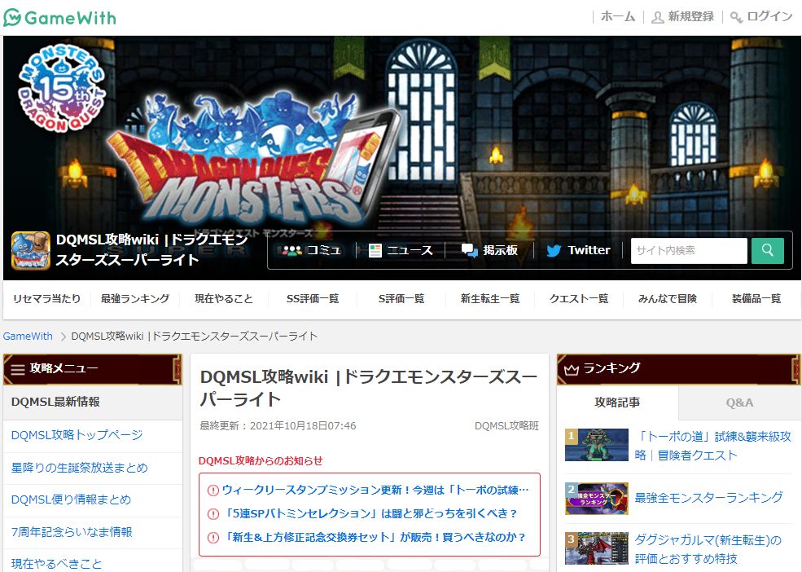Click alert icon beside ウィークリースタンプミッション notice

[213, 491]
